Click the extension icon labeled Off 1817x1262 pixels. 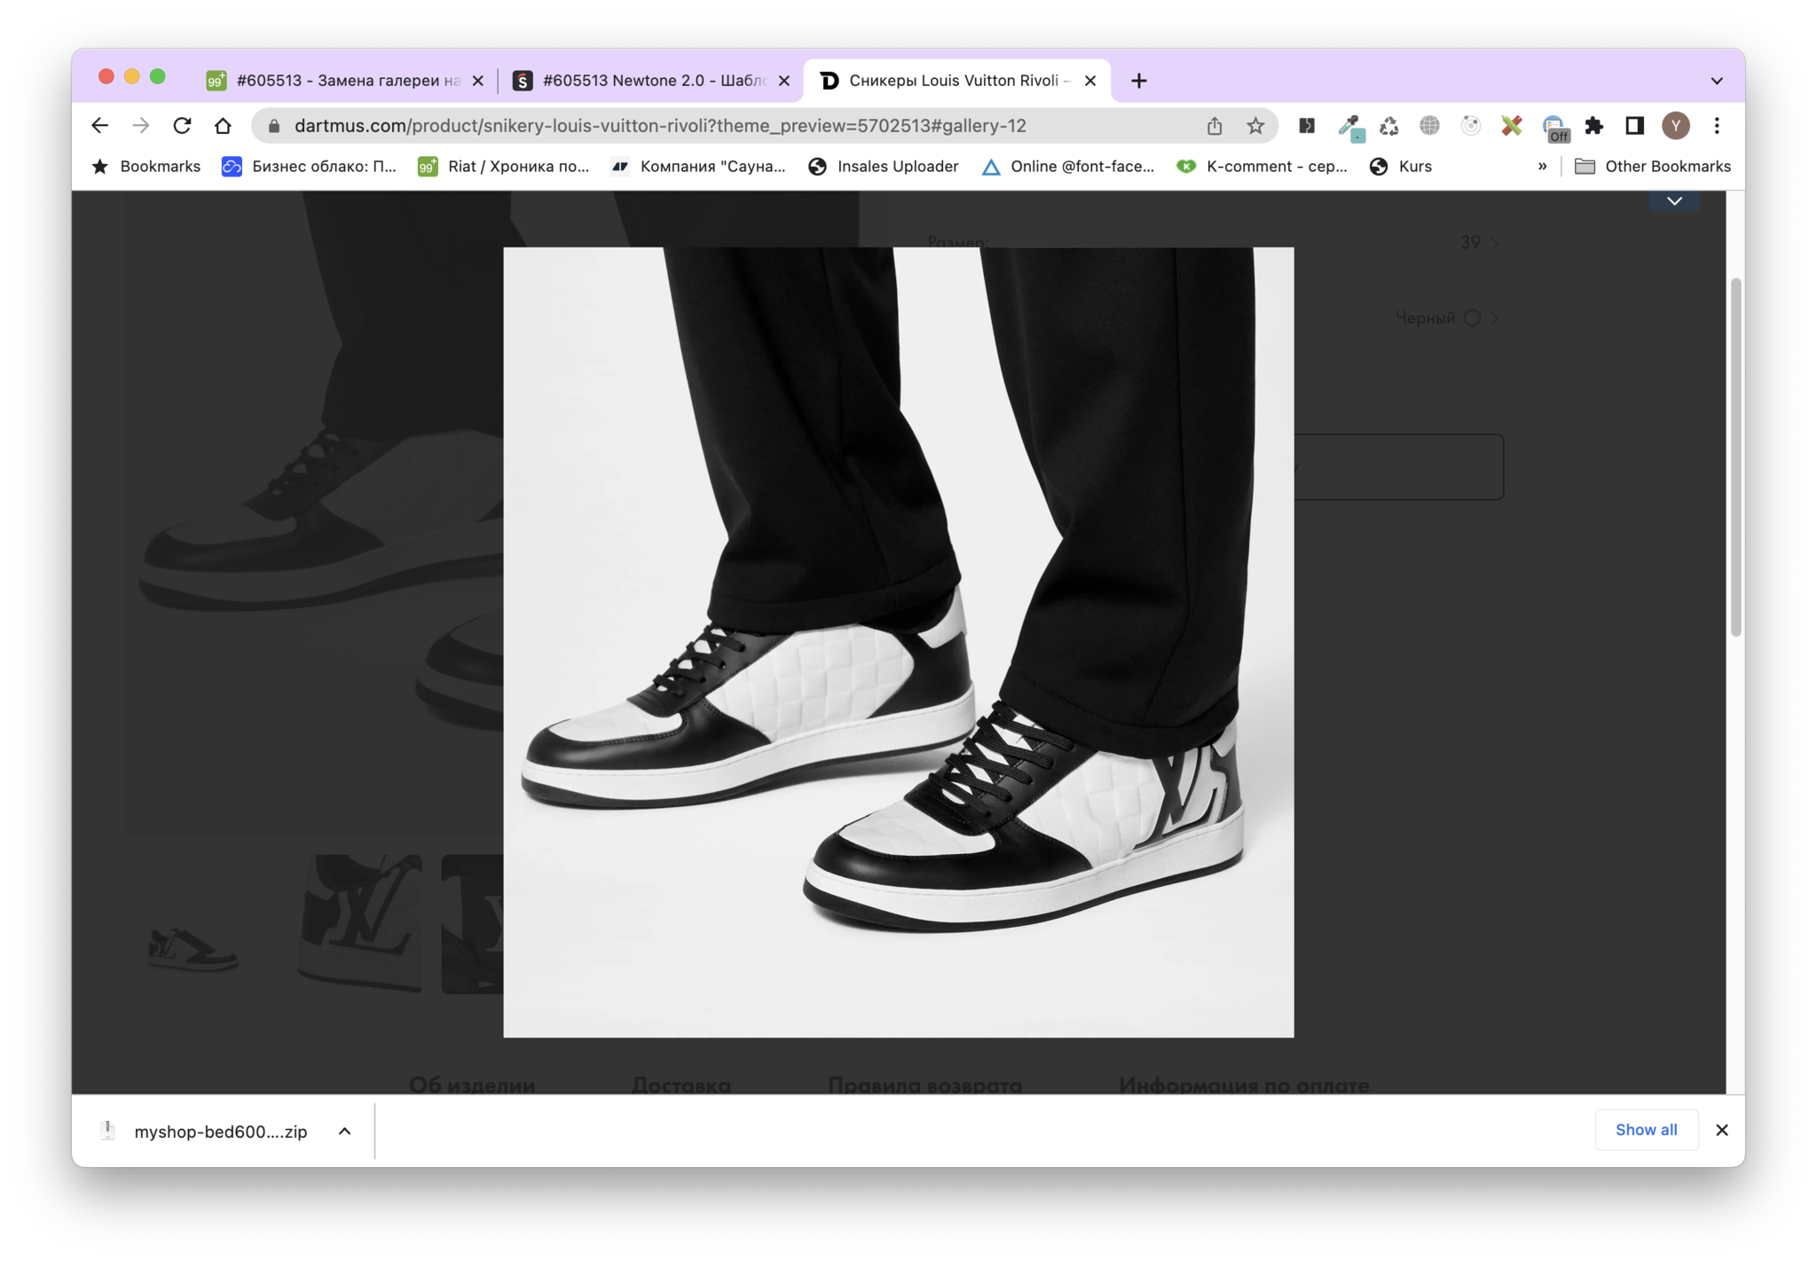[1554, 128]
